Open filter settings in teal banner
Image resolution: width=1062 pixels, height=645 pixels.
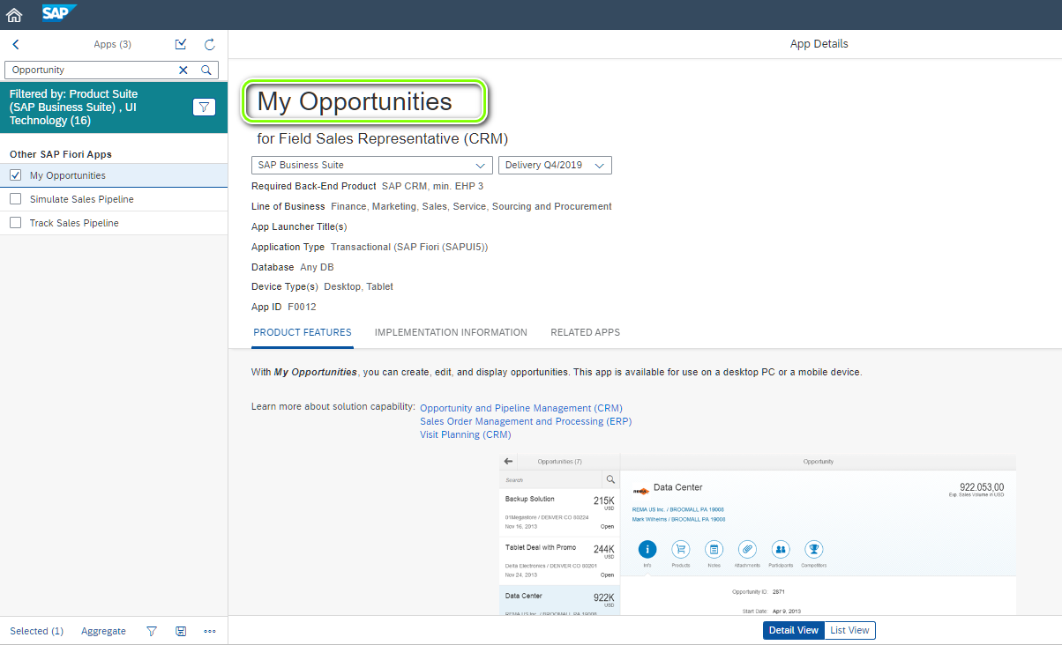point(204,107)
